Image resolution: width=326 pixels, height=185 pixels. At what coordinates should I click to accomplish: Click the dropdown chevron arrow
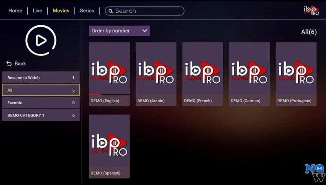coord(145,31)
